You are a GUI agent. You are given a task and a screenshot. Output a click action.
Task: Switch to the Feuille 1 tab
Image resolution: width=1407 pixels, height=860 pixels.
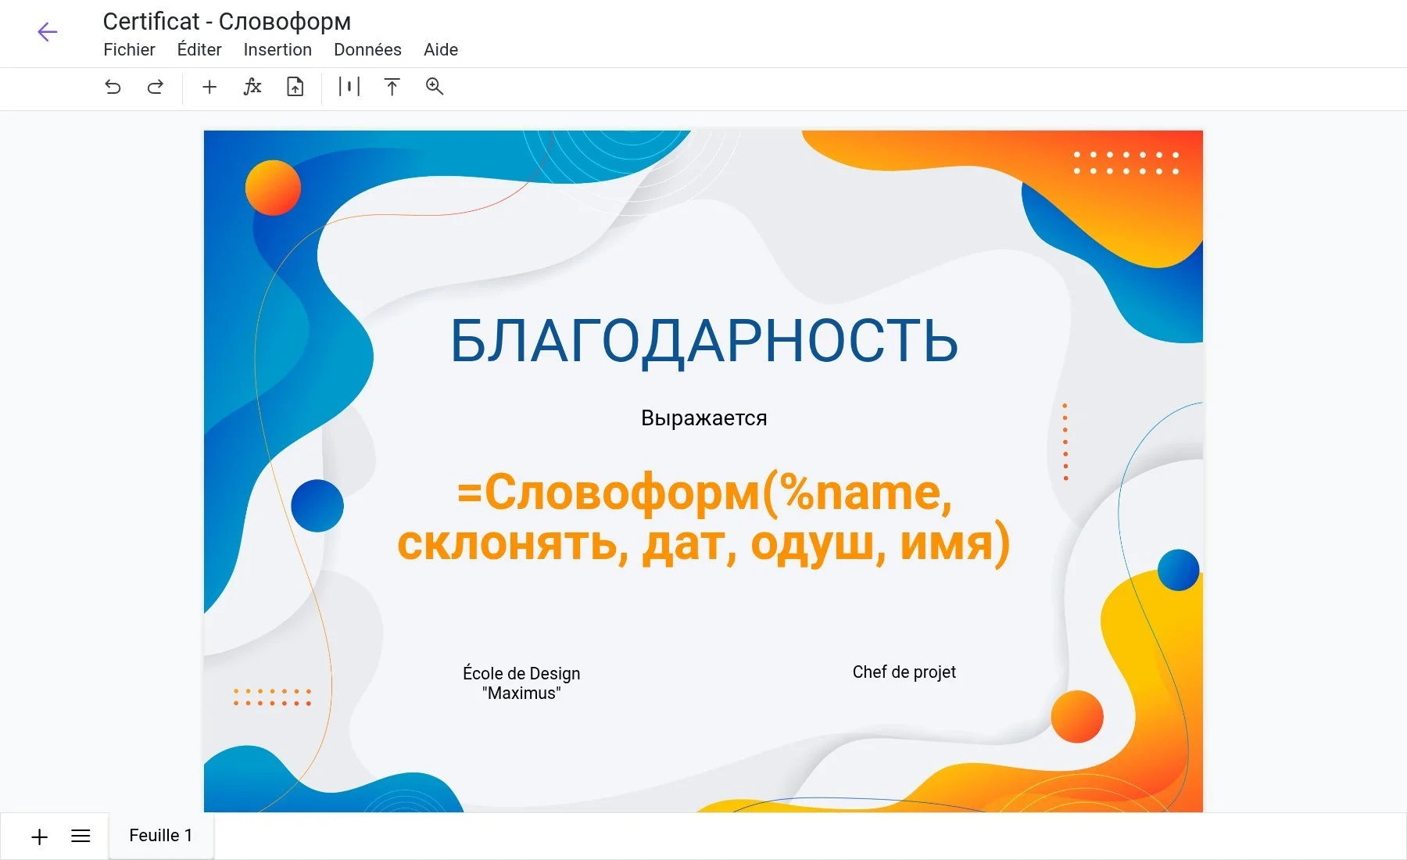pos(160,836)
